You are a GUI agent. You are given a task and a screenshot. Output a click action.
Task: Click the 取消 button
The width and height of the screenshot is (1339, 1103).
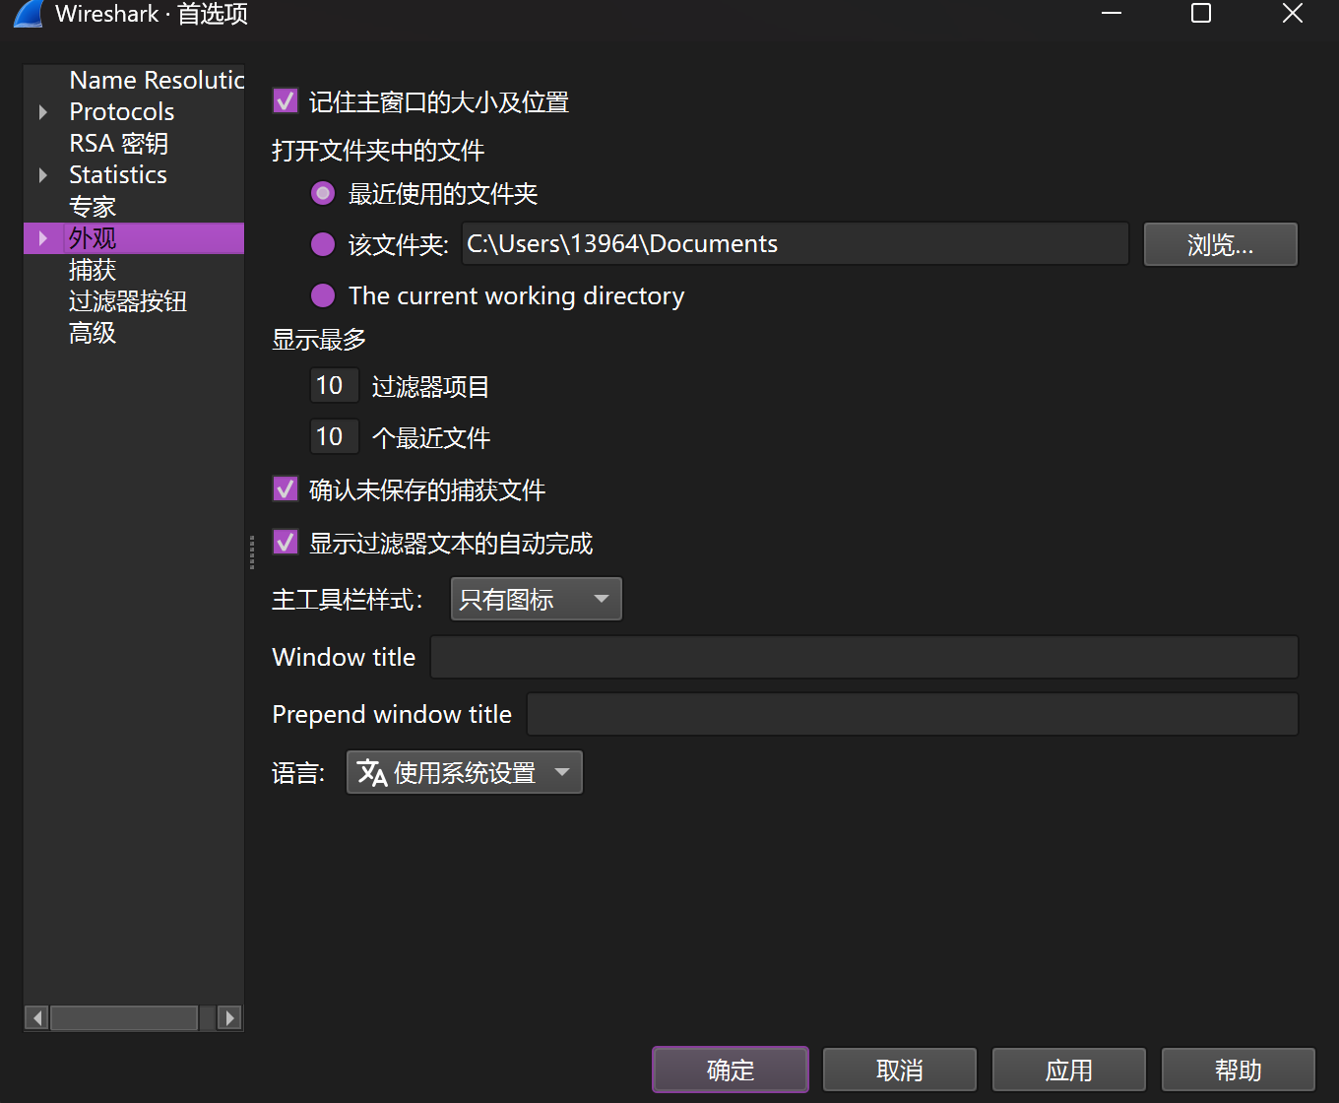click(900, 1070)
